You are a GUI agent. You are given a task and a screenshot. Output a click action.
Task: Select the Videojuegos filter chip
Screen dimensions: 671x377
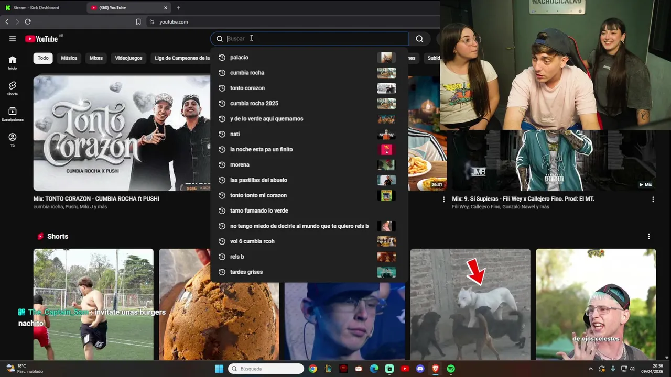(x=128, y=58)
